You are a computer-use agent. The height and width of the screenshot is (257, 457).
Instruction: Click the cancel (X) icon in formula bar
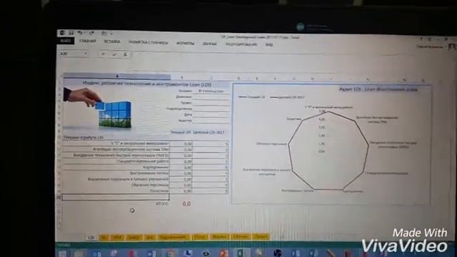pos(103,54)
